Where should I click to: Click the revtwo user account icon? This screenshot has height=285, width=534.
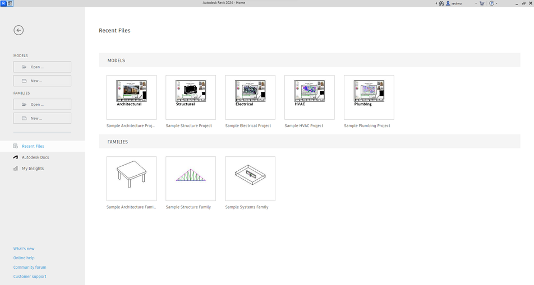(x=448, y=3)
